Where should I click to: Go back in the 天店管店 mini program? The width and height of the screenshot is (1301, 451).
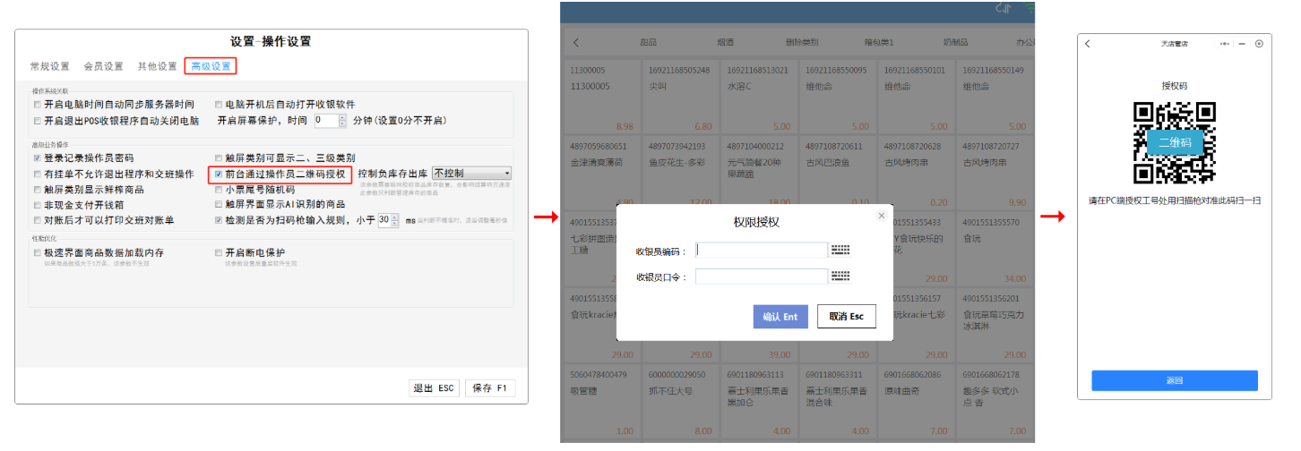coord(1088,44)
